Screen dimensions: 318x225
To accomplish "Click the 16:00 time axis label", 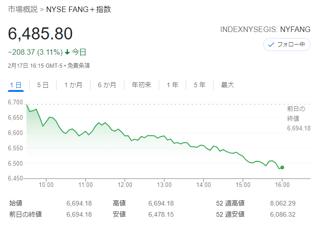I will click(x=282, y=185).
